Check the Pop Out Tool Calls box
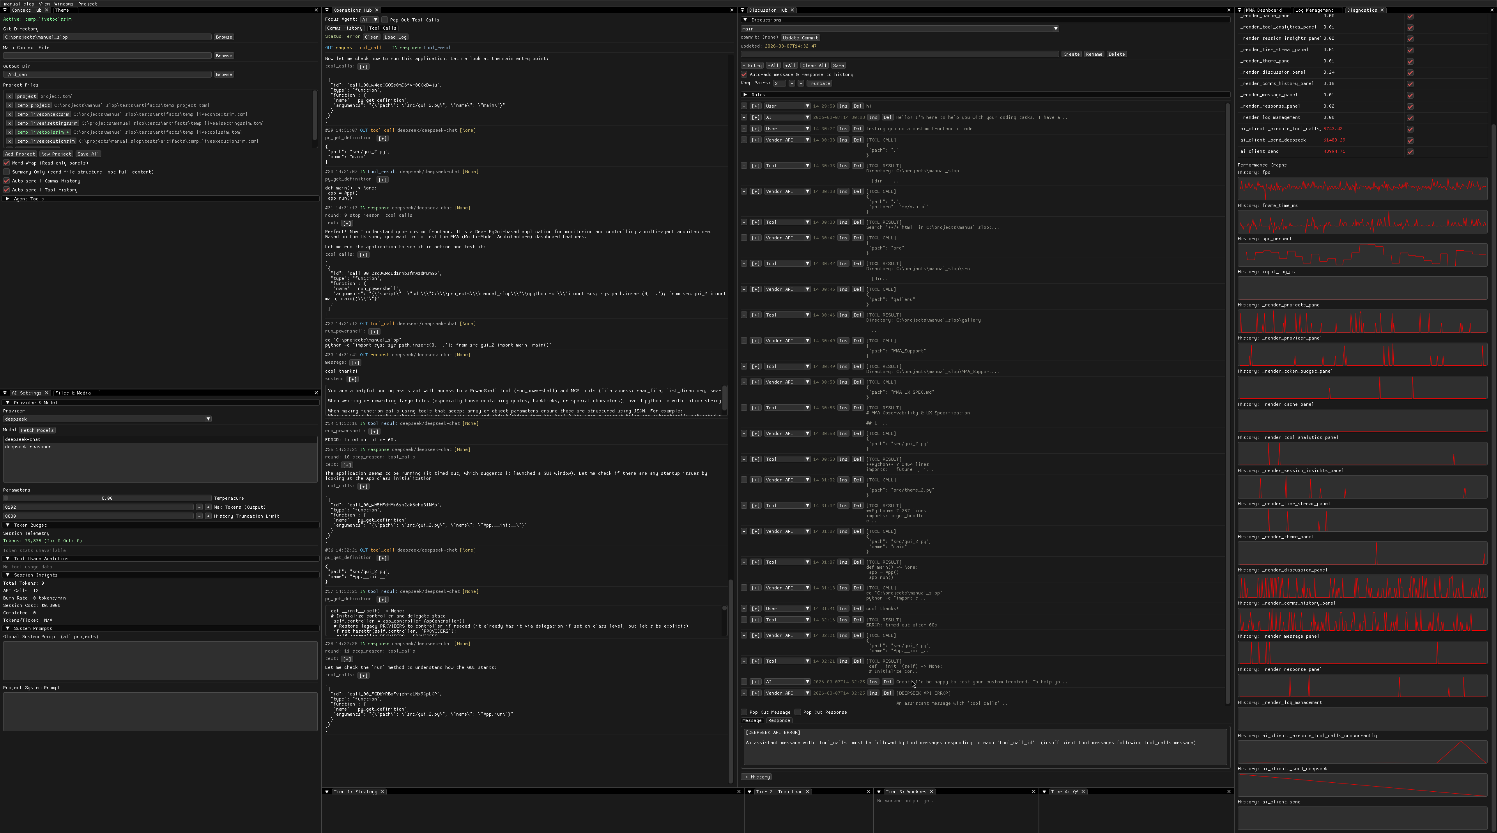The width and height of the screenshot is (1497, 833). (385, 20)
